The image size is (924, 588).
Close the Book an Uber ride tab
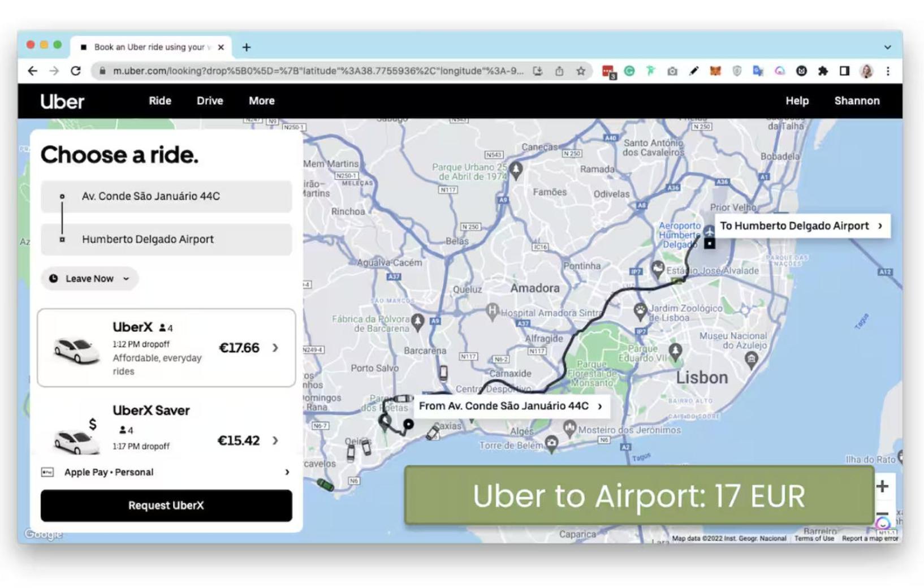tap(221, 47)
